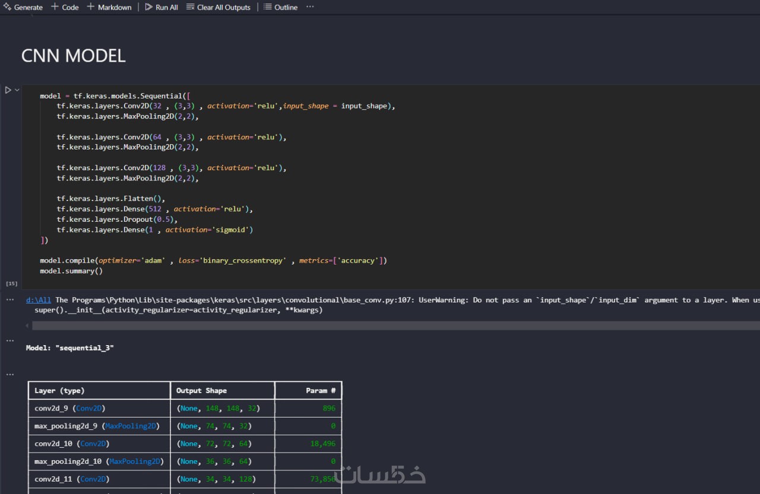Run the CNN model code cell
The image size is (760, 494).
pyautogui.click(x=8, y=90)
